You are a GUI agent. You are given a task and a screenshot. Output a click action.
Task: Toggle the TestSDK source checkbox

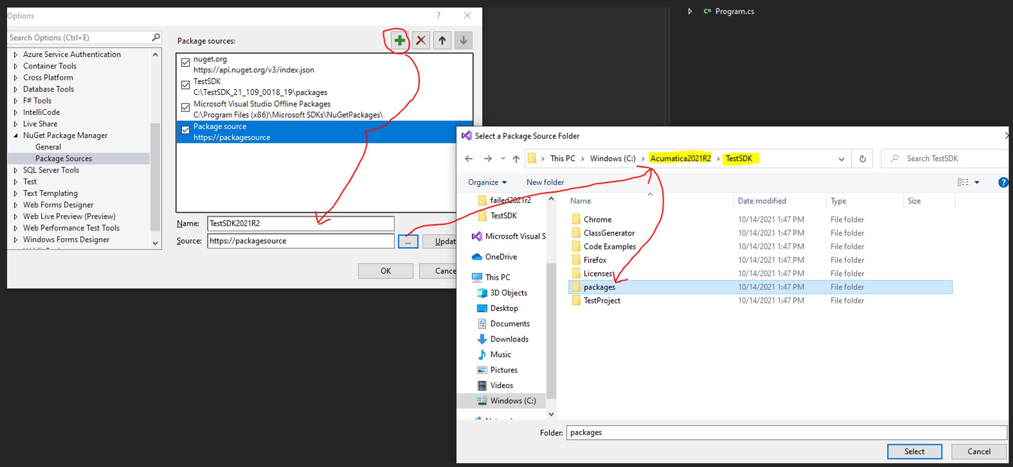[x=185, y=85]
